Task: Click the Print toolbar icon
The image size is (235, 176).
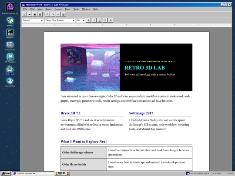Action: tap(40, 14)
